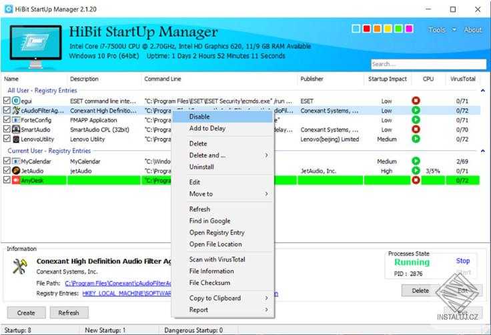Click JetAudio's green running status icon

pos(416,170)
